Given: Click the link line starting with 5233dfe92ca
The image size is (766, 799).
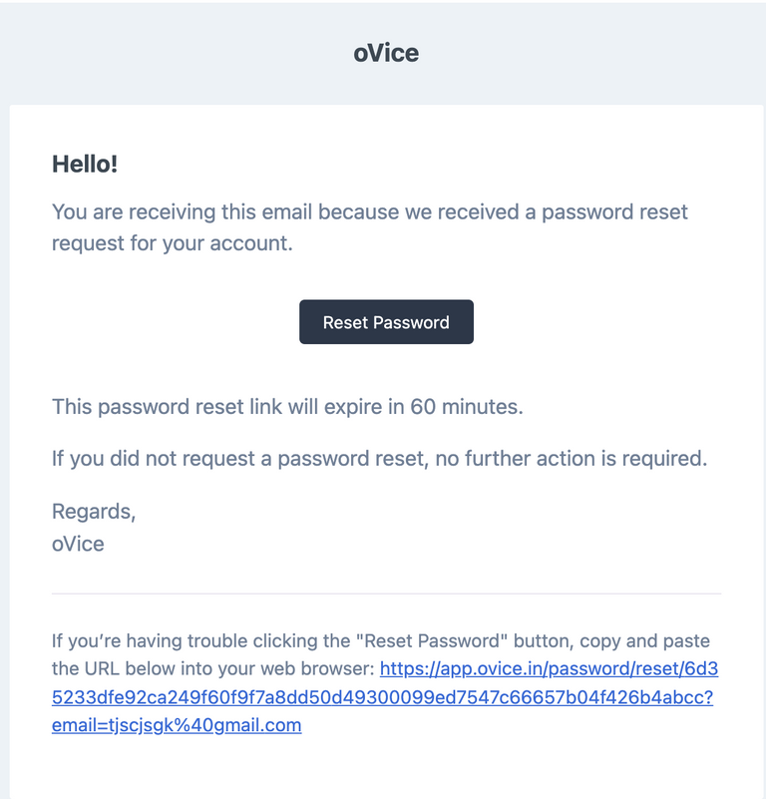Looking at the screenshot, I should point(382,697).
